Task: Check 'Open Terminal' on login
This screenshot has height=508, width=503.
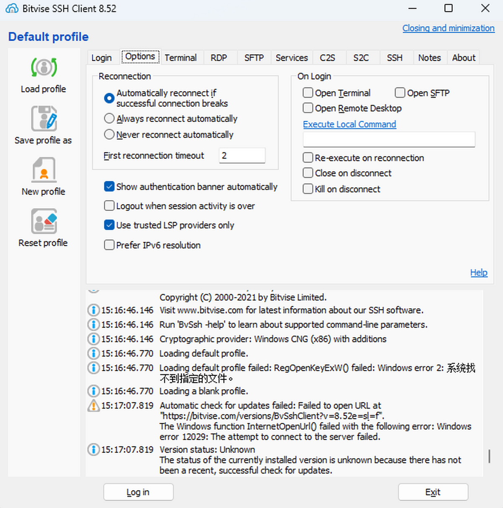Action: [308, 93]
